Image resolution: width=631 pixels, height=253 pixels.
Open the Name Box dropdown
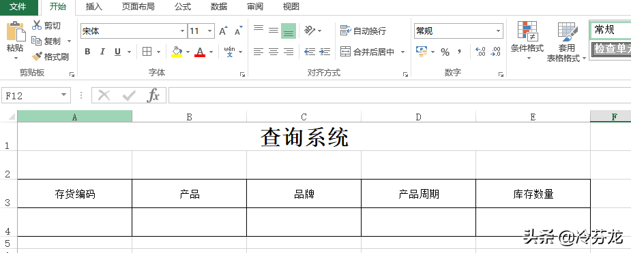(x=63, y=95)
